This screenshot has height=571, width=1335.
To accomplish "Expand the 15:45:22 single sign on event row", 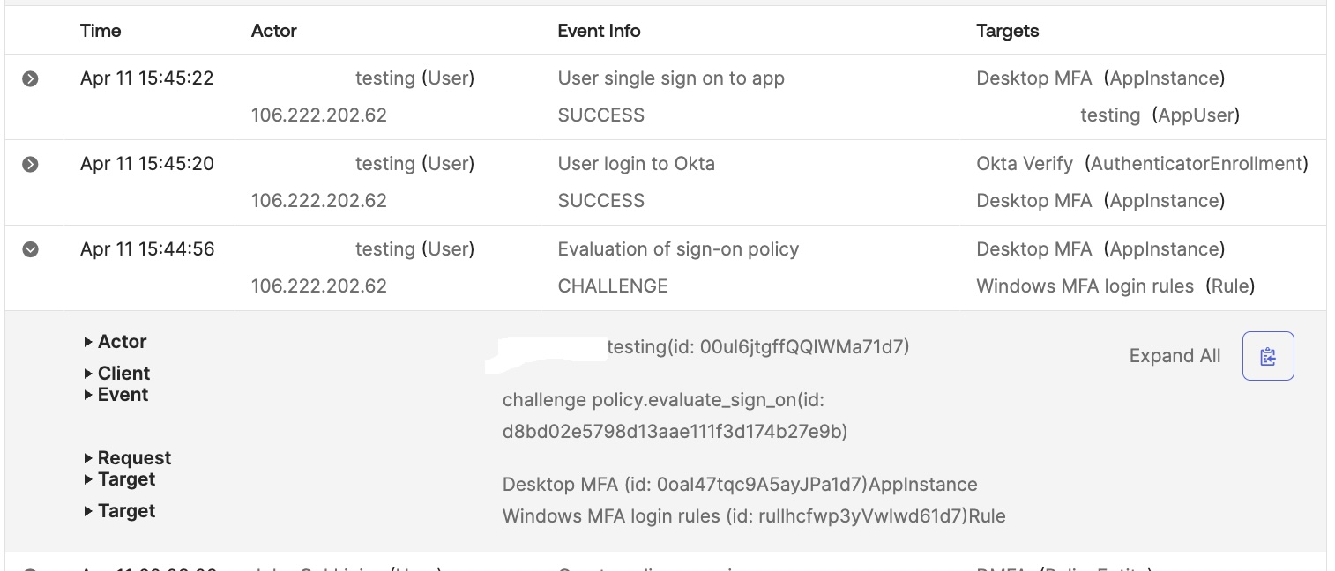I will pyautogui.click(x=30, y=79).
